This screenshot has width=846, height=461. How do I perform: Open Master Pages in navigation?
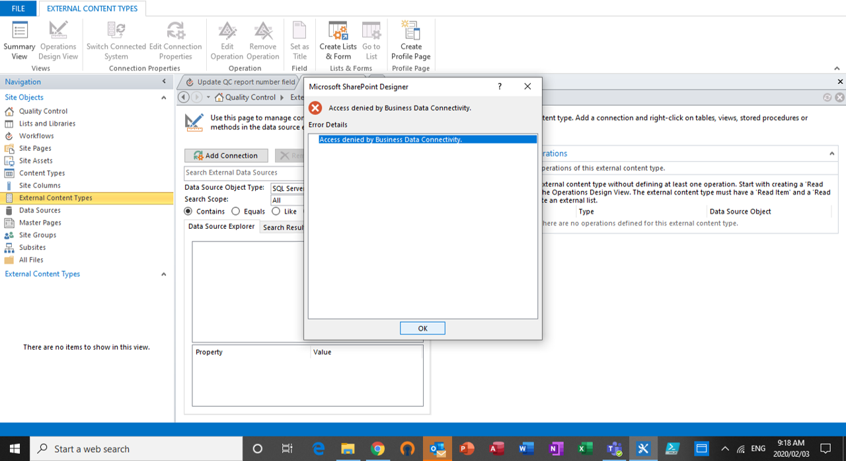[40, 223]
